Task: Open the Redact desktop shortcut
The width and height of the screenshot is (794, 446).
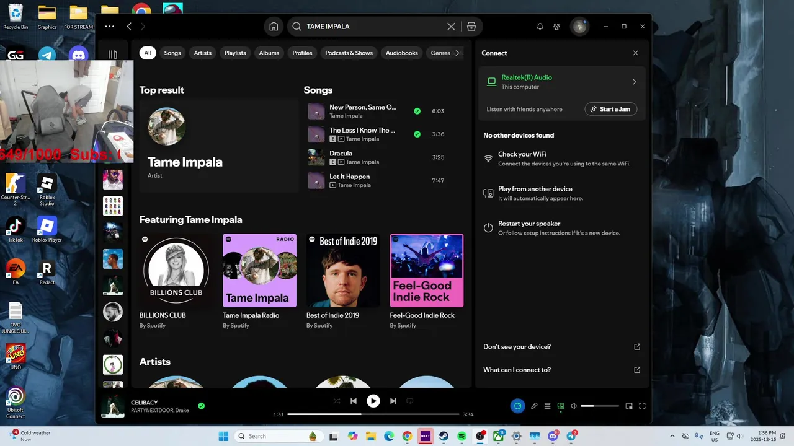Action: click(47, 271)
